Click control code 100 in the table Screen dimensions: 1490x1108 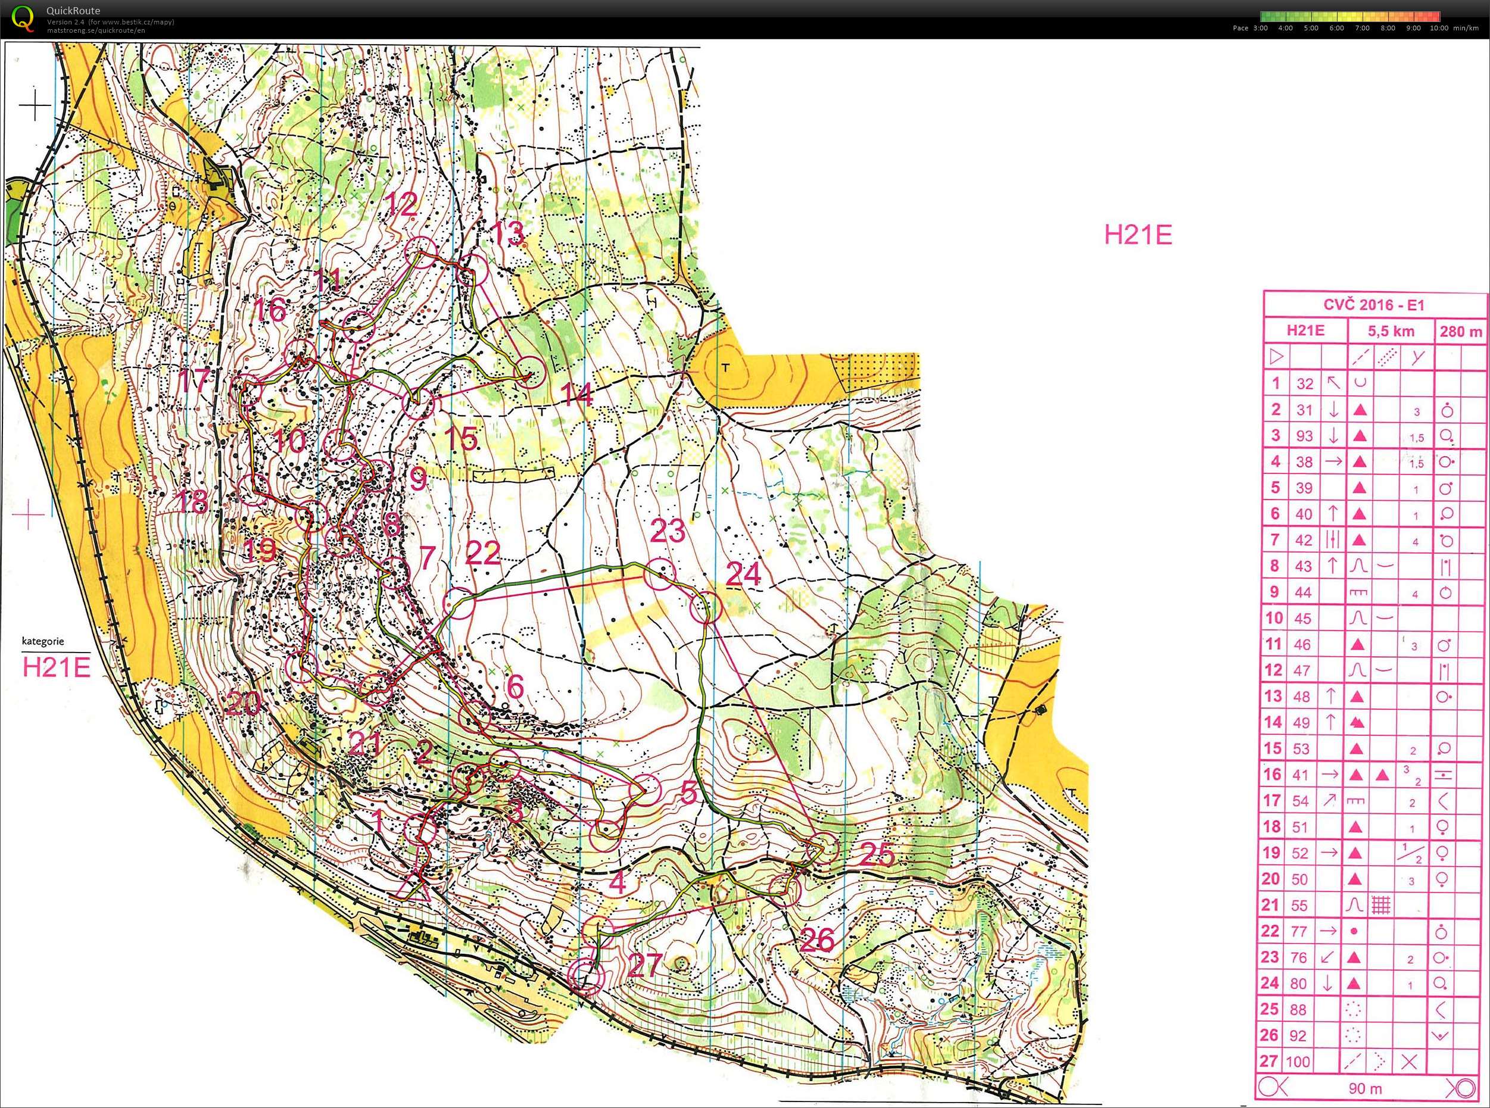(x=1298, y=1062)
